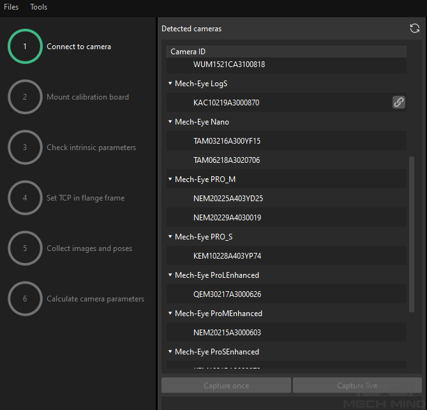Screen dimensions: 427x410
Task: Select camera WUM1521CA3100818
Action: [x=287, y=65]
